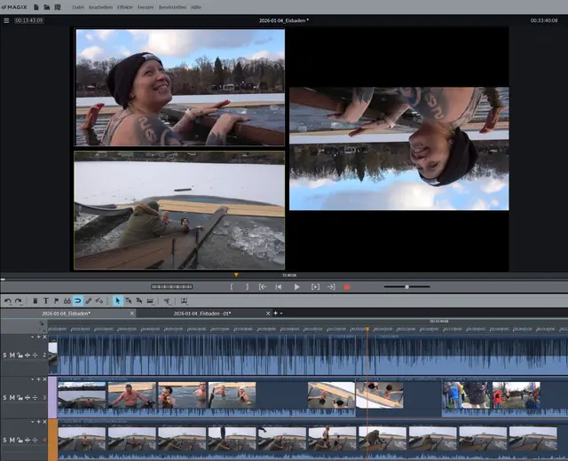Solo track 2 with S button
This screenshot has width=568, height=461.
point(4,356)
